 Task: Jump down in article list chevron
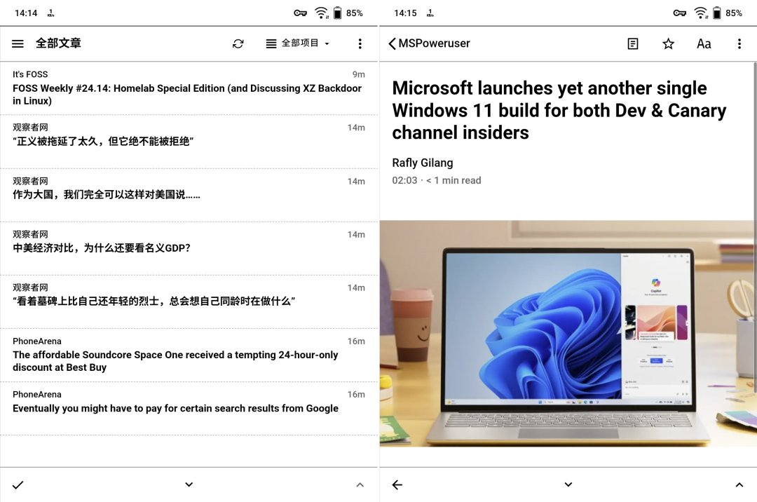(189, 484)
